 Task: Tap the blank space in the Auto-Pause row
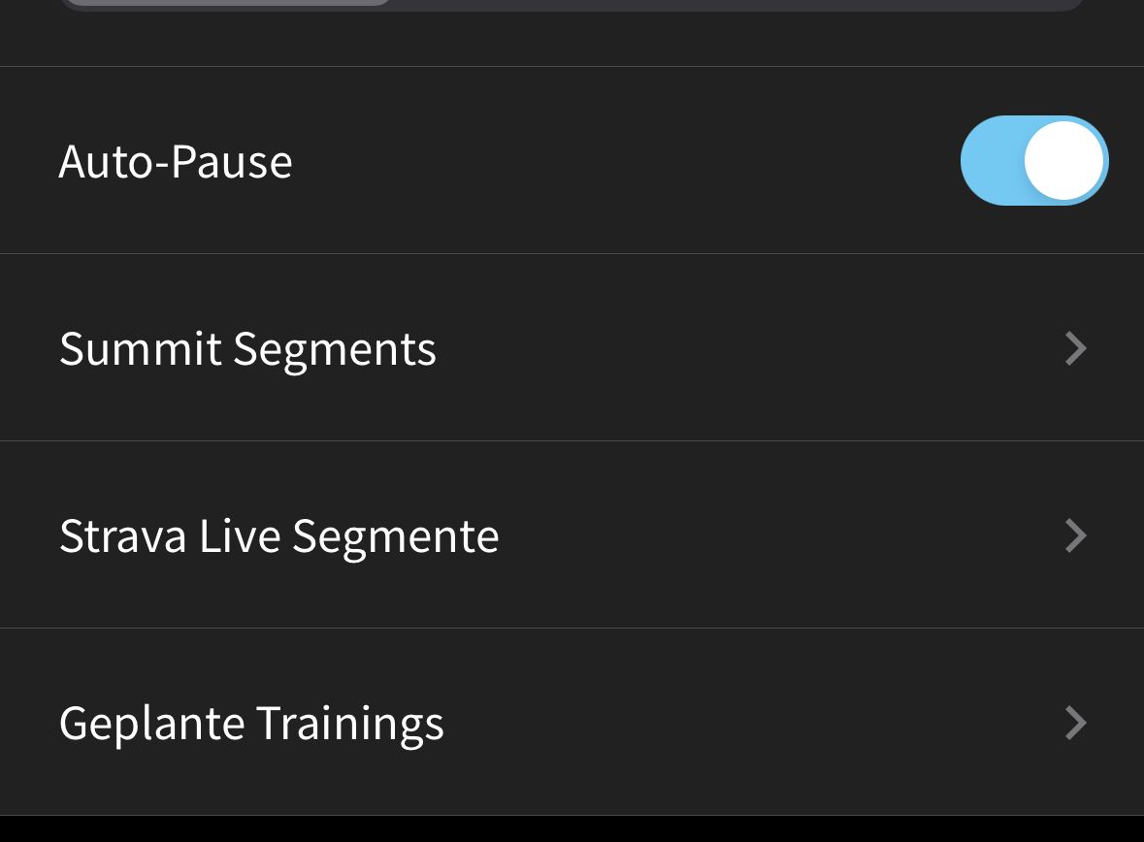[621, 161]
